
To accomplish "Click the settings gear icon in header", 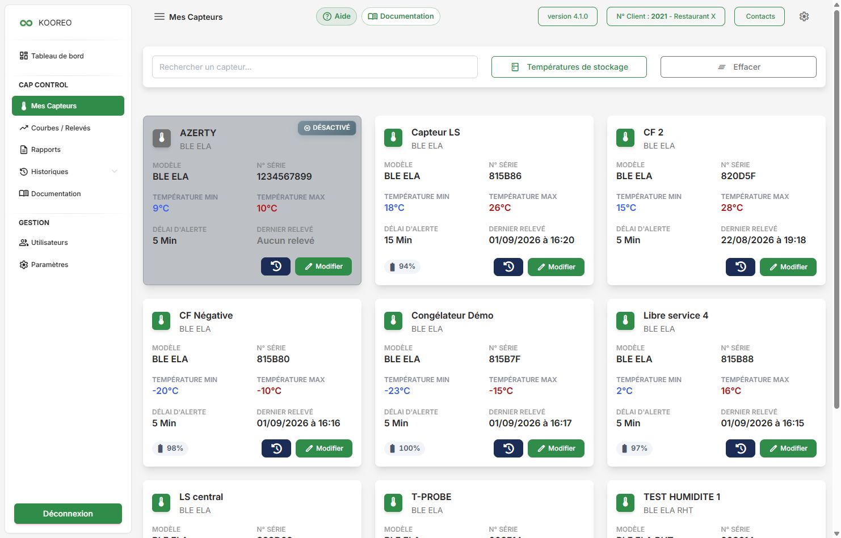I will tap(804, 16).
